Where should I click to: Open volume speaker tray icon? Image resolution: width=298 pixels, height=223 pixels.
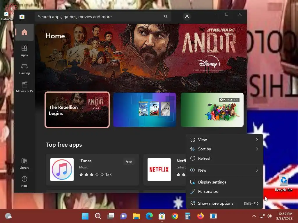(269, 216)
